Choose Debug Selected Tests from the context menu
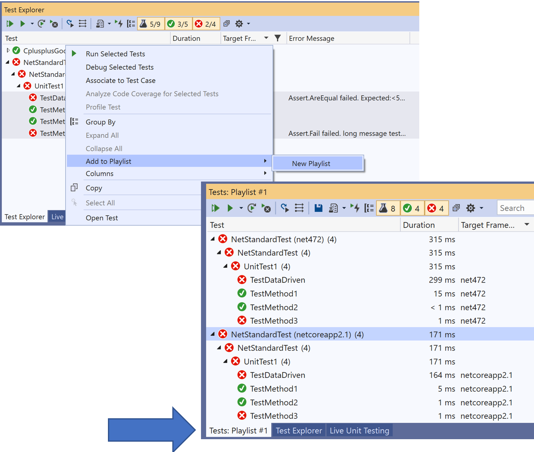 pos(120,67)
